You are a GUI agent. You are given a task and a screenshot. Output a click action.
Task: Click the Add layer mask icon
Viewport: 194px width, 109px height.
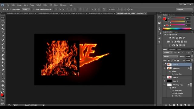click(174, 105)
